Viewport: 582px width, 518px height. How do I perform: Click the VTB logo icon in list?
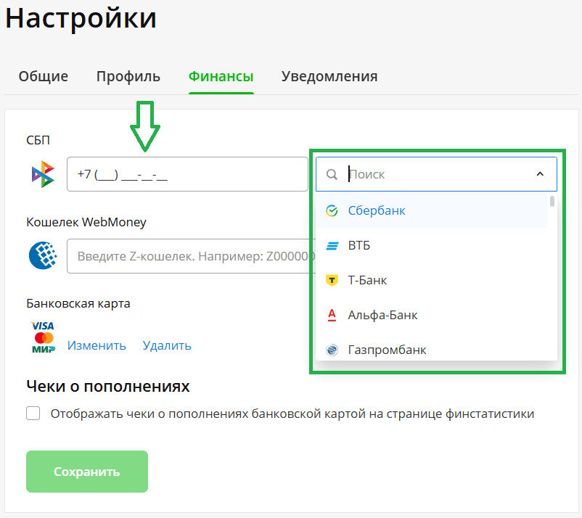click(332, 246)
